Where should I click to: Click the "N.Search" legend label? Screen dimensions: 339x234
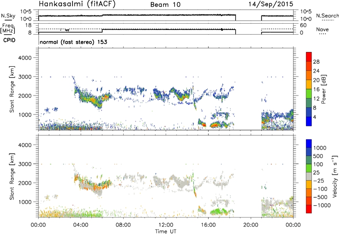pyautogui.click(x=327, y=16)
